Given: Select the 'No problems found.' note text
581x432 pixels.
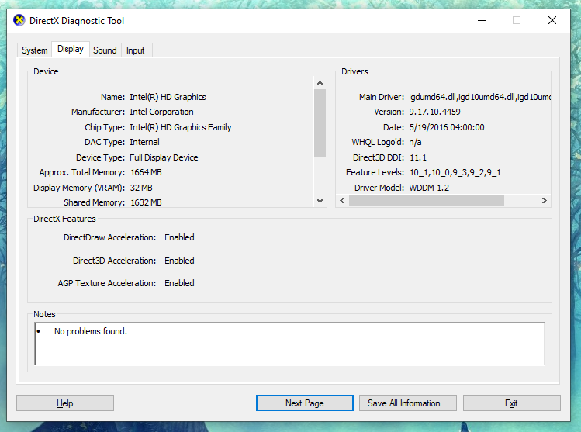Looking at the screenshot, I should pos(91,331).
